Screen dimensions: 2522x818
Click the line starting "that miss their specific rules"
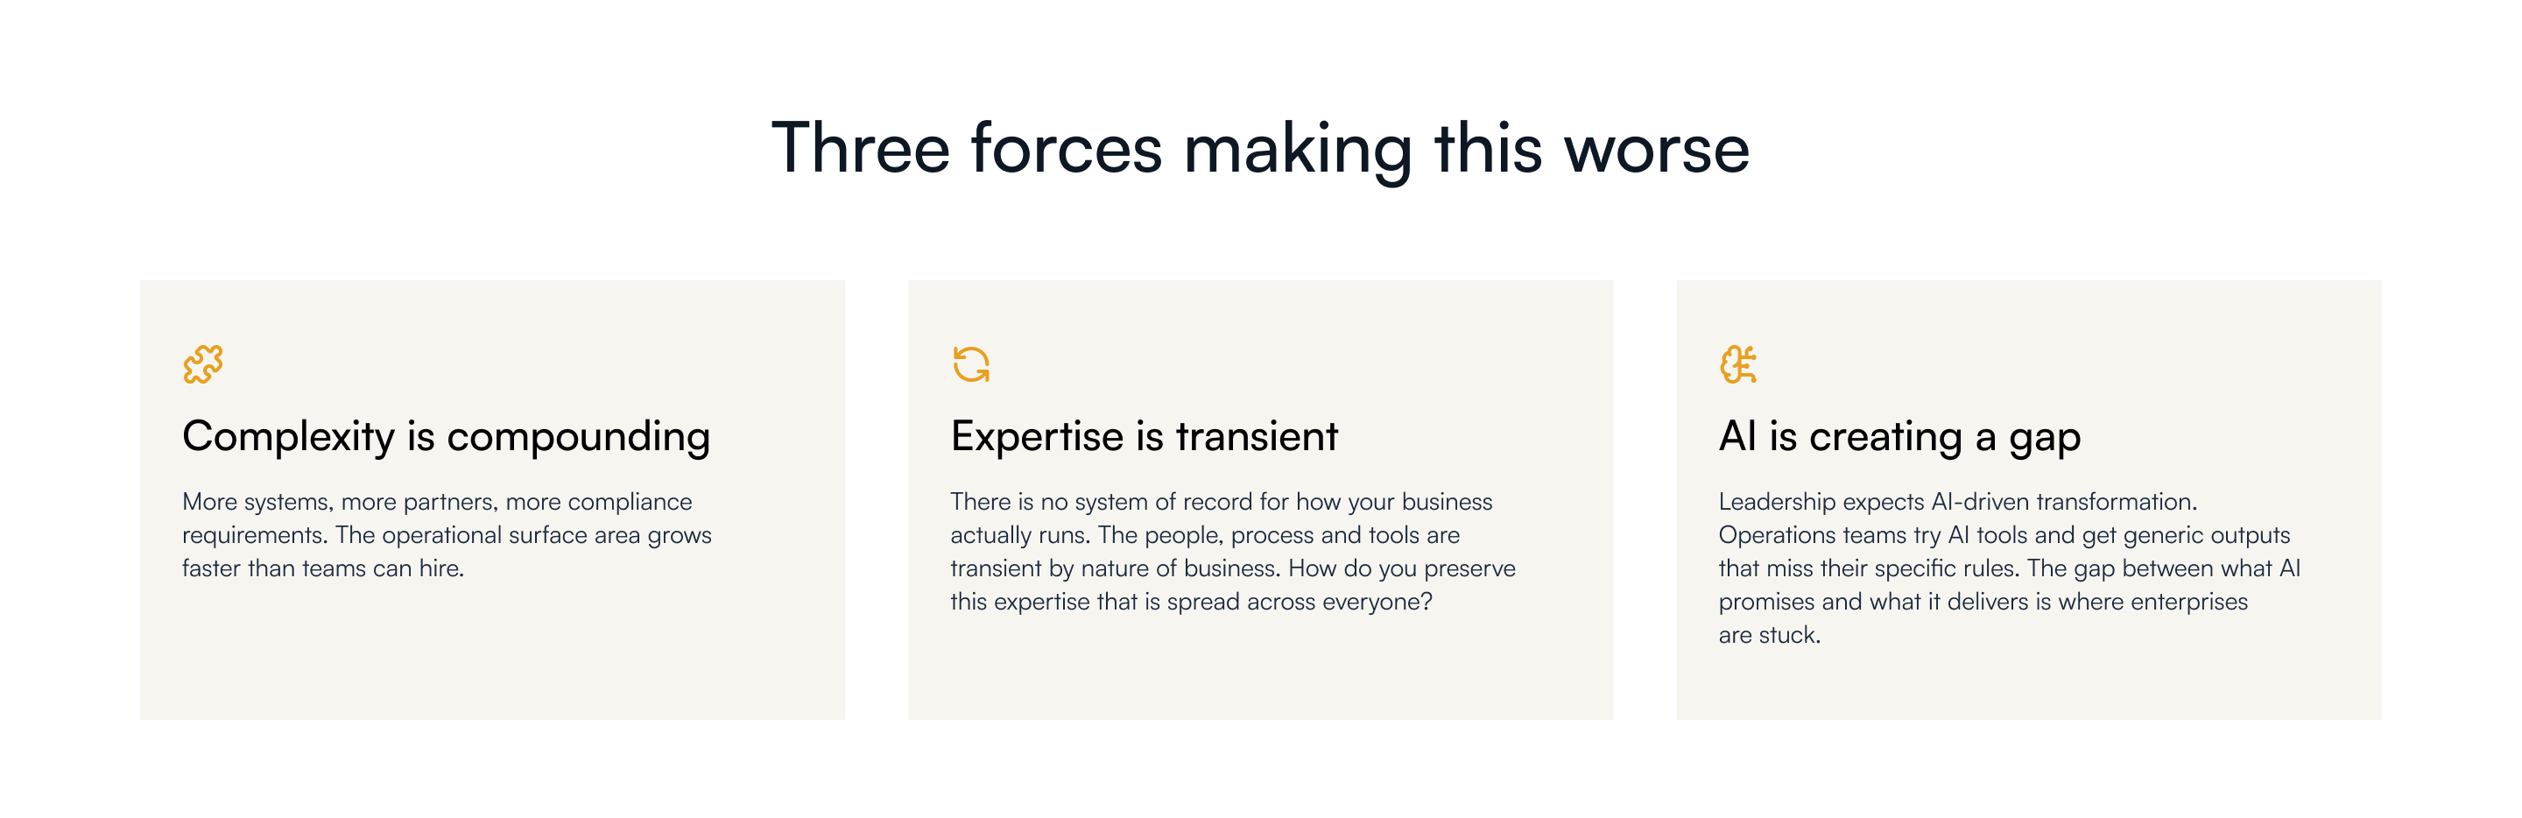coord(2009,568)
